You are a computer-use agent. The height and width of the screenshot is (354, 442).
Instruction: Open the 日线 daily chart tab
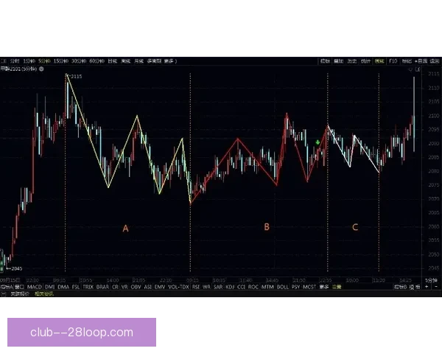[x=113, y=61]
